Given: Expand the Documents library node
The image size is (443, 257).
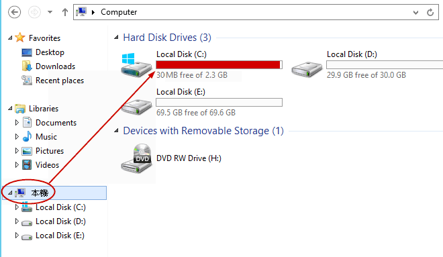Looking at the screenshot, I should (17, 123).
